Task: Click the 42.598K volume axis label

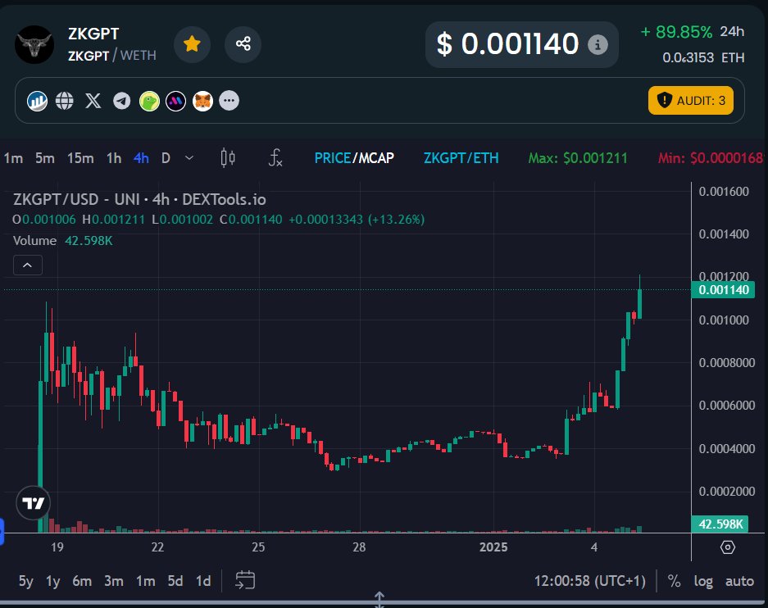Action: (720, 524)
